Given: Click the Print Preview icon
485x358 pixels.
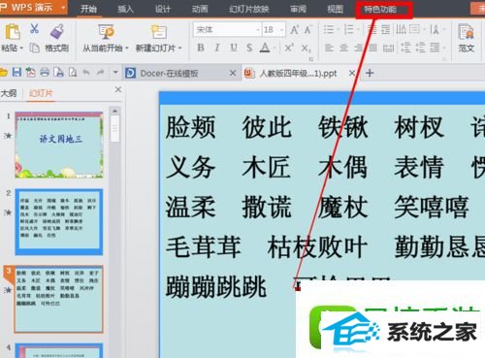Looking at the screenshot, I should point(73,72).
